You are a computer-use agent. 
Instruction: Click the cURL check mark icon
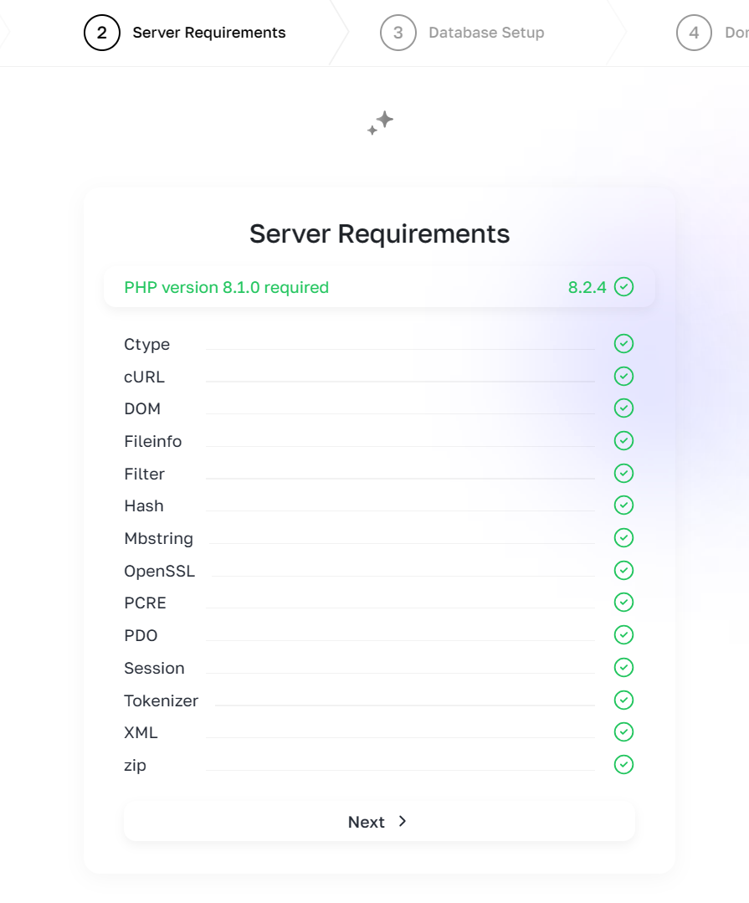[x=623, y=376]
